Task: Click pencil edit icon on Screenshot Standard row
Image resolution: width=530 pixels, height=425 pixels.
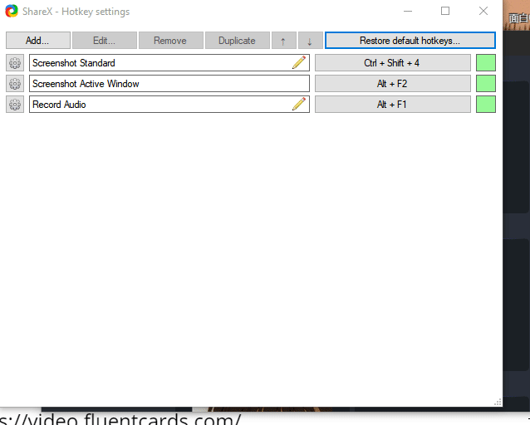Action: (x=299, y=63)
